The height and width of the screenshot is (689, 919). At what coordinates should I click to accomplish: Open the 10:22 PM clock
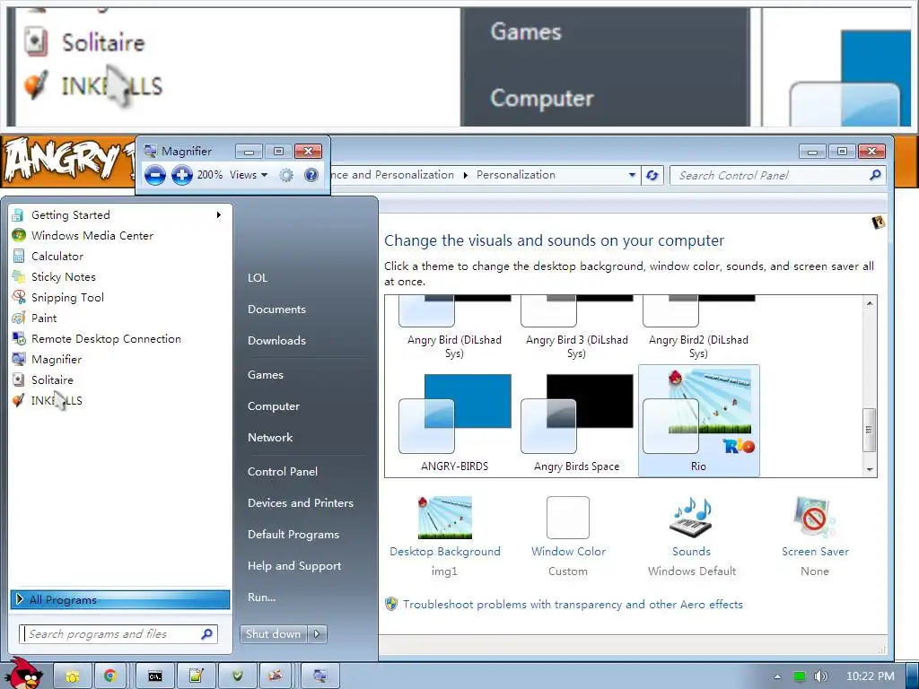871,676
